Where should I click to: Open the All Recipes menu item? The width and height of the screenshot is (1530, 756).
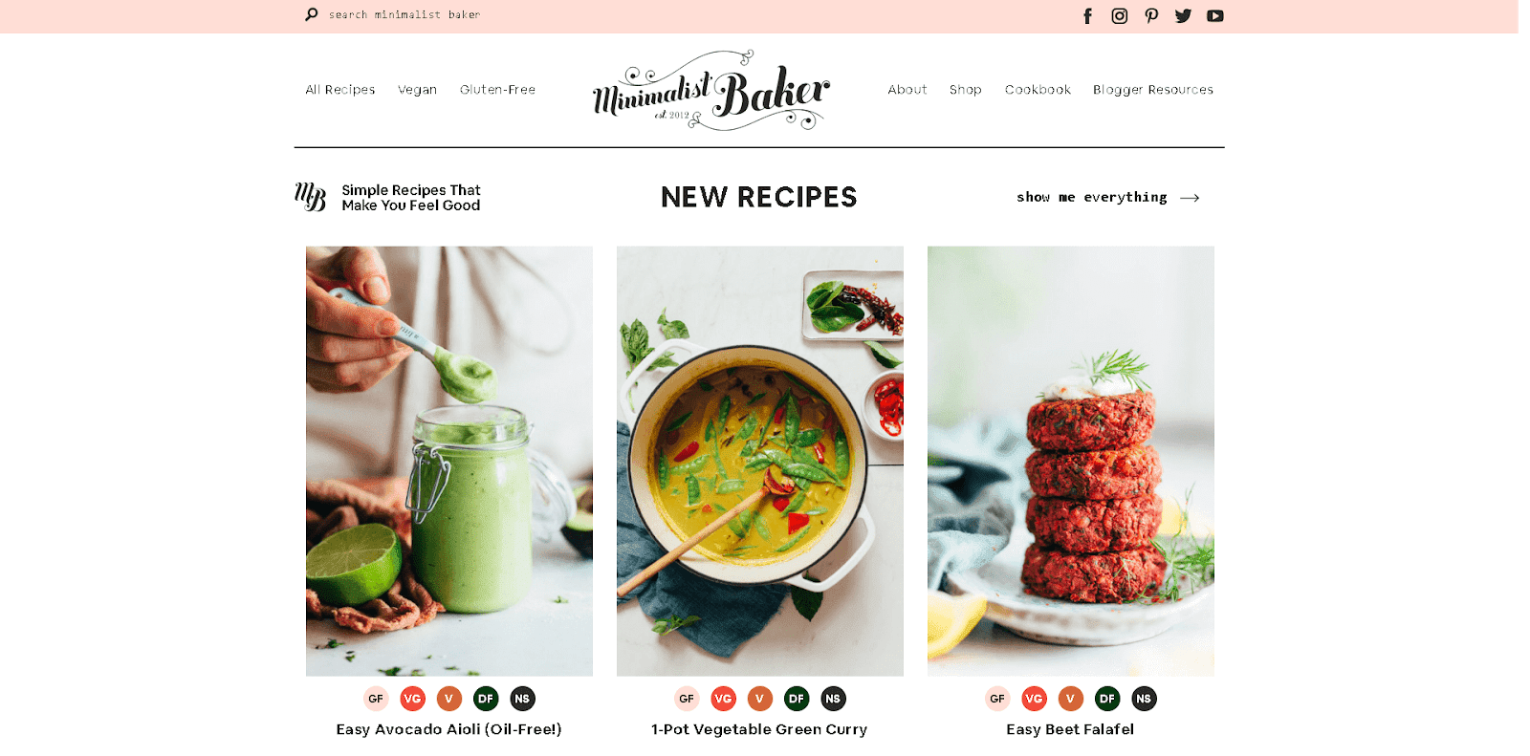[x=340, y=90]
